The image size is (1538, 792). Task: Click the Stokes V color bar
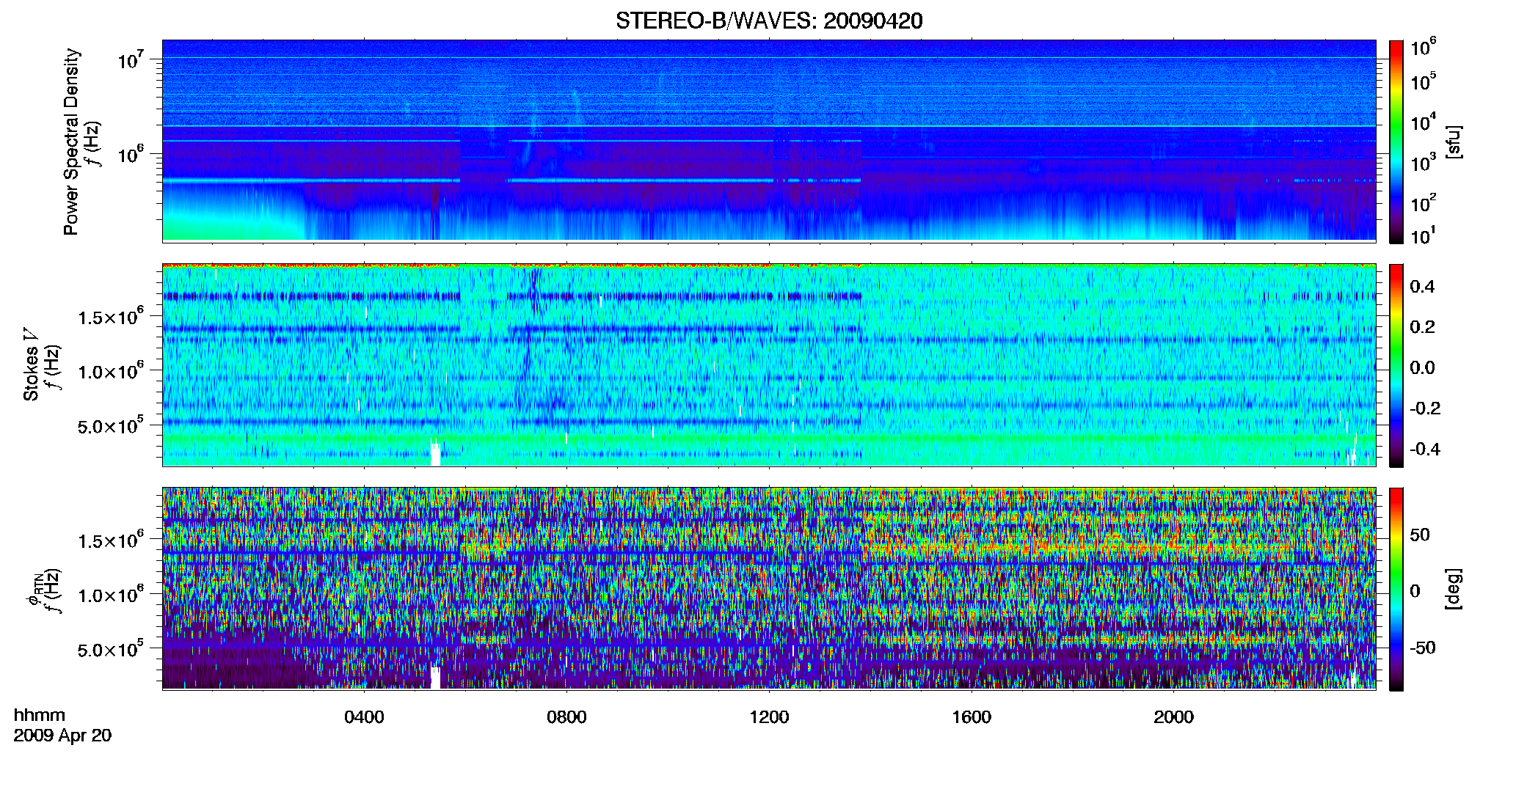[1396, 365]
